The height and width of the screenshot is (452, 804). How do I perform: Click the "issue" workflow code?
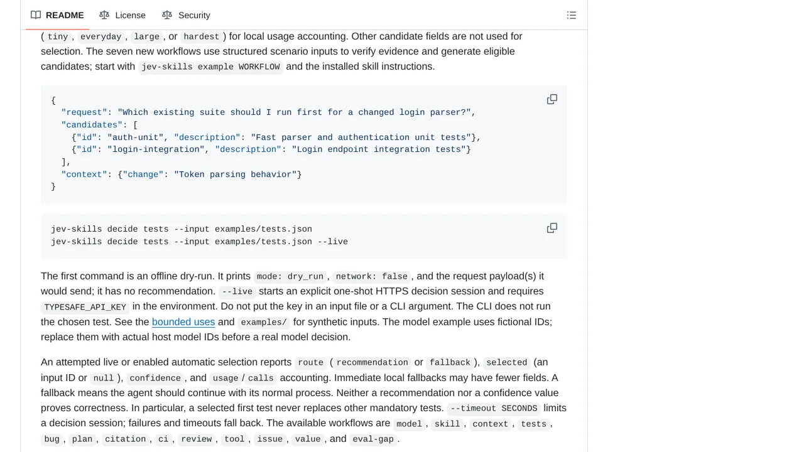pos(270,439)
